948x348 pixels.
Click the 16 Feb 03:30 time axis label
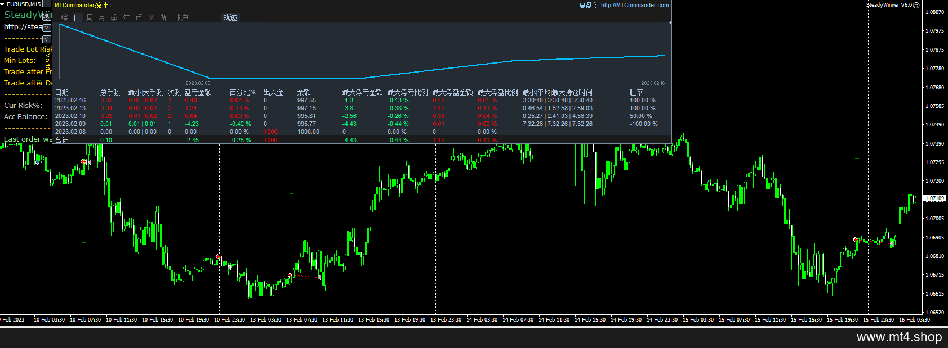coord(914,319)
